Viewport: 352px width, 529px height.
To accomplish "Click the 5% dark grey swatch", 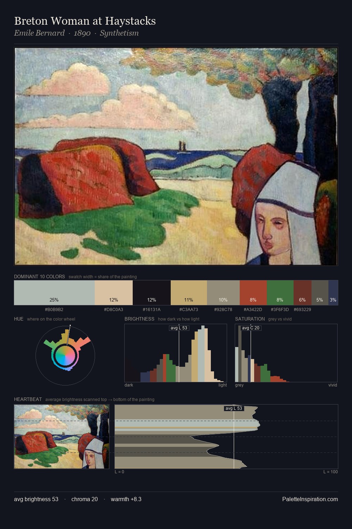I will (320, 293).
